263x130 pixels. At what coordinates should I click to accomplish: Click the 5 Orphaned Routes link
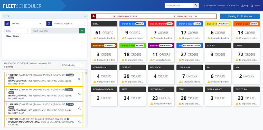click(x=185, y=17)
